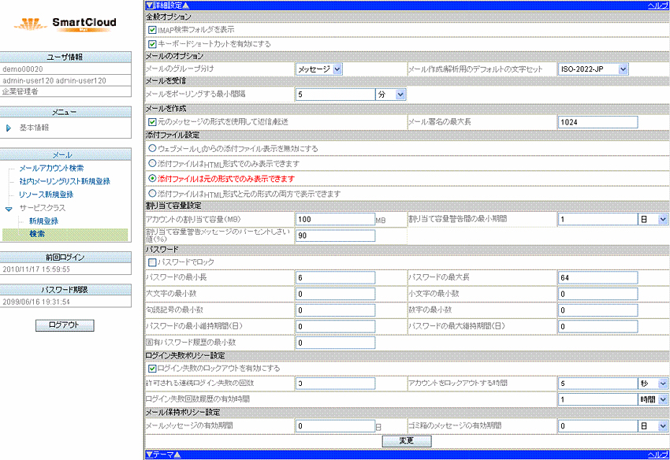Click メール署名の最大長 input field

point(597,122)
